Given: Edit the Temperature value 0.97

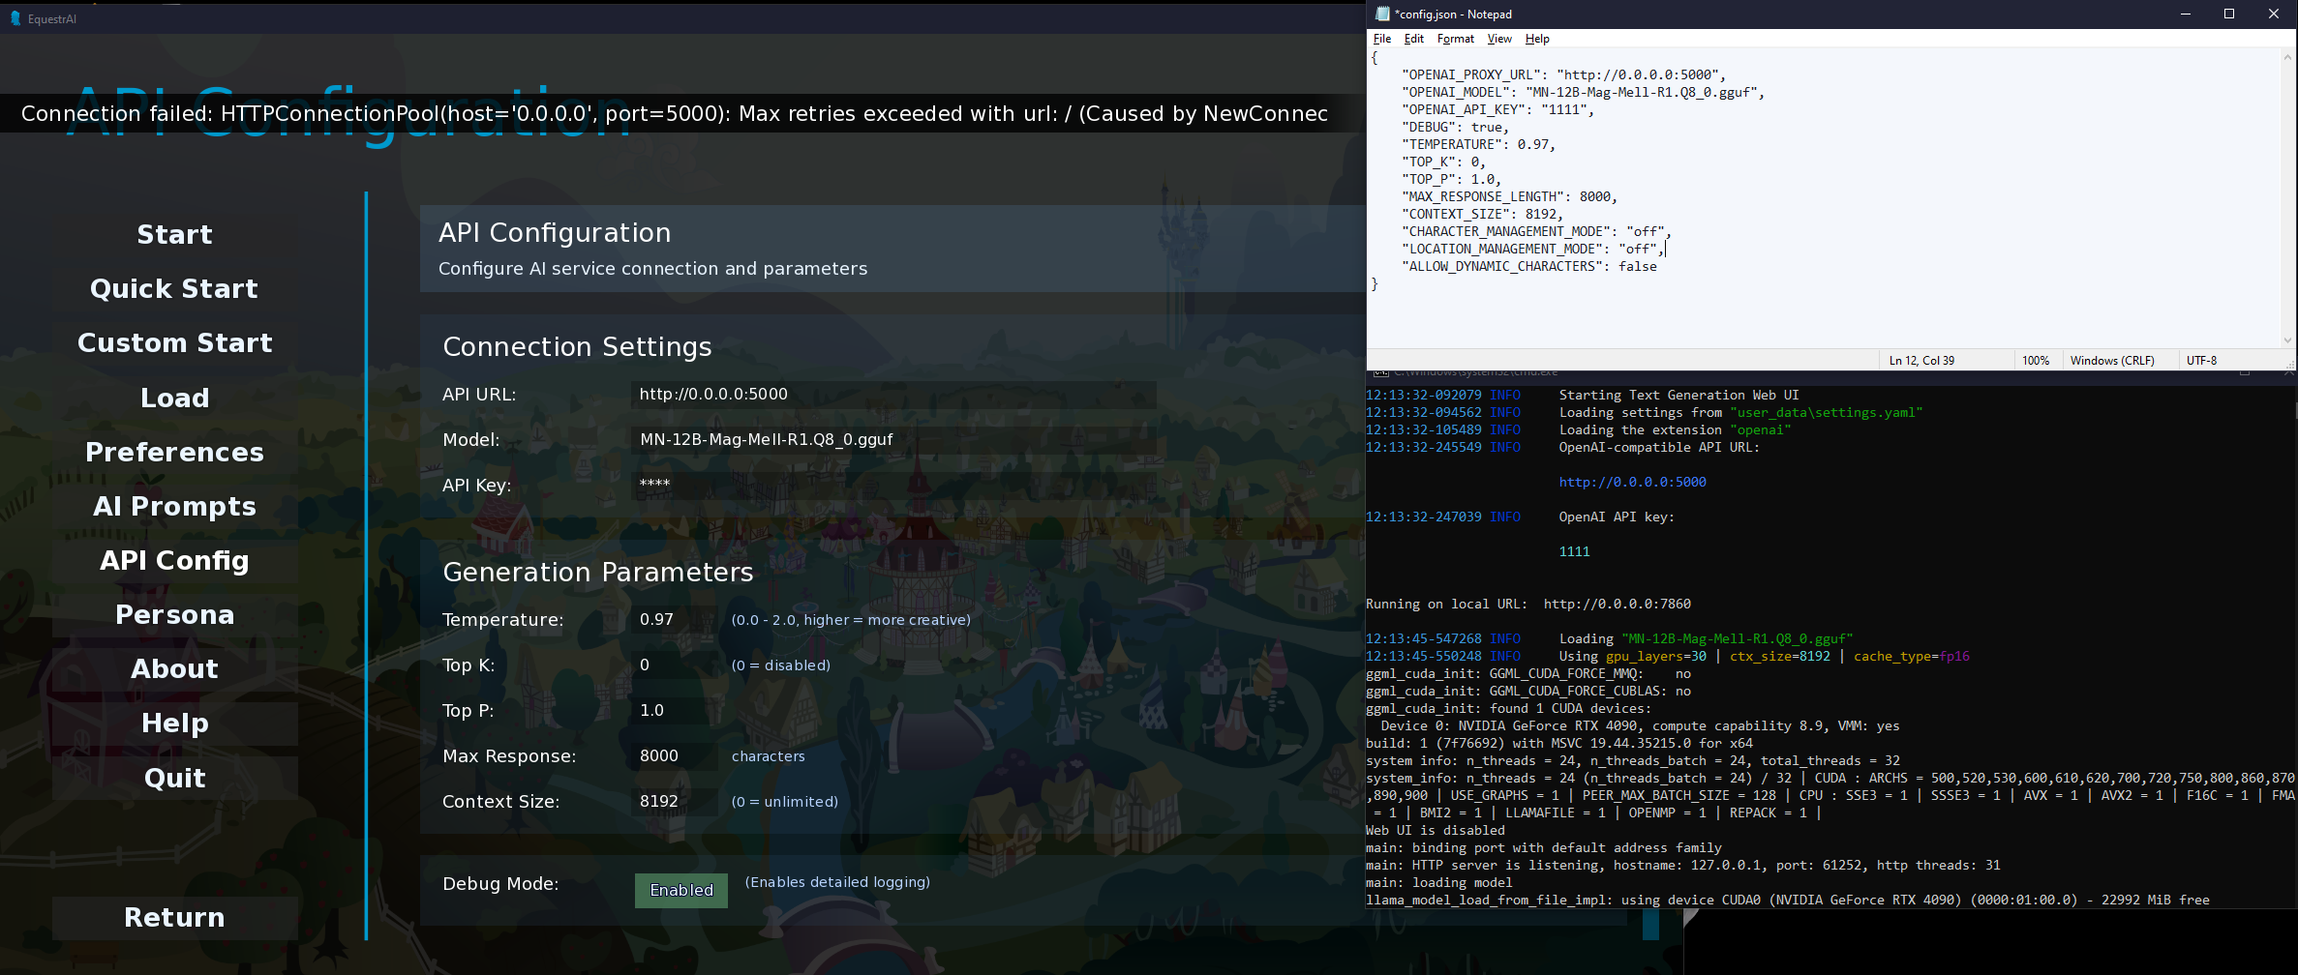Looking at the screenshot, I should coord(674,620).
